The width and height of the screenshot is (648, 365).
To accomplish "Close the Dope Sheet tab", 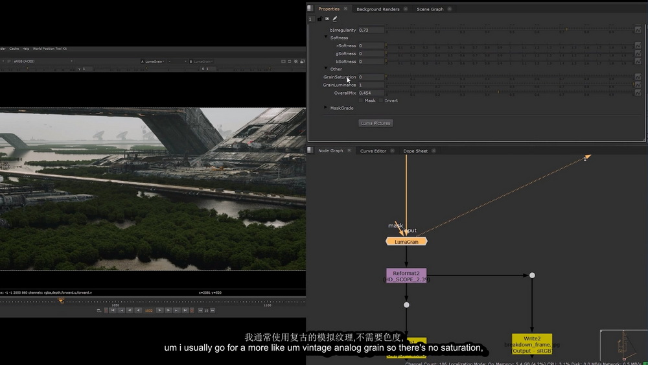I will [x=434, y=151].
